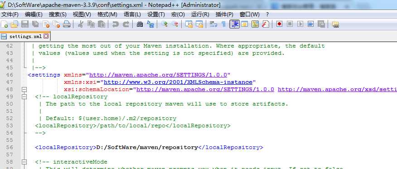Start macro recording with red dot
Image resolution: width=397 pixels, height=169 pixels.
(279, 24)
